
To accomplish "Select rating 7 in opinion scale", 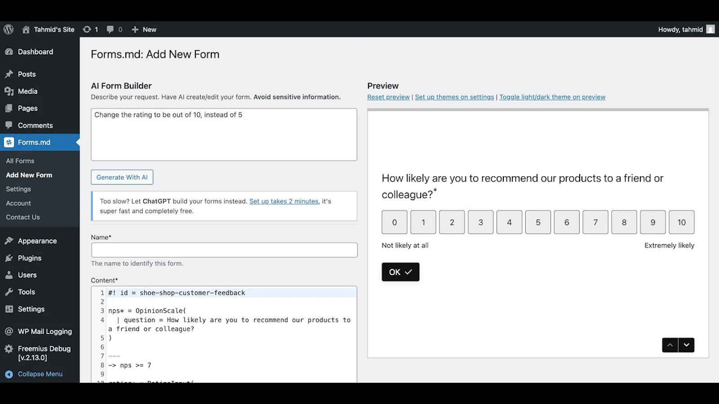I will [595, 222].
